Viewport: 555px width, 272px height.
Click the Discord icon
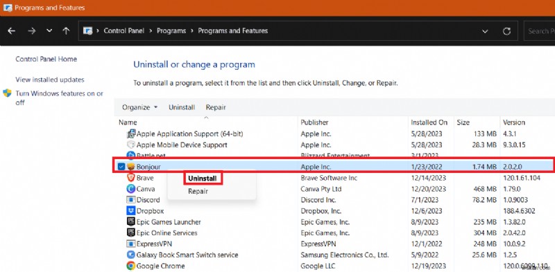click(131, 199)
